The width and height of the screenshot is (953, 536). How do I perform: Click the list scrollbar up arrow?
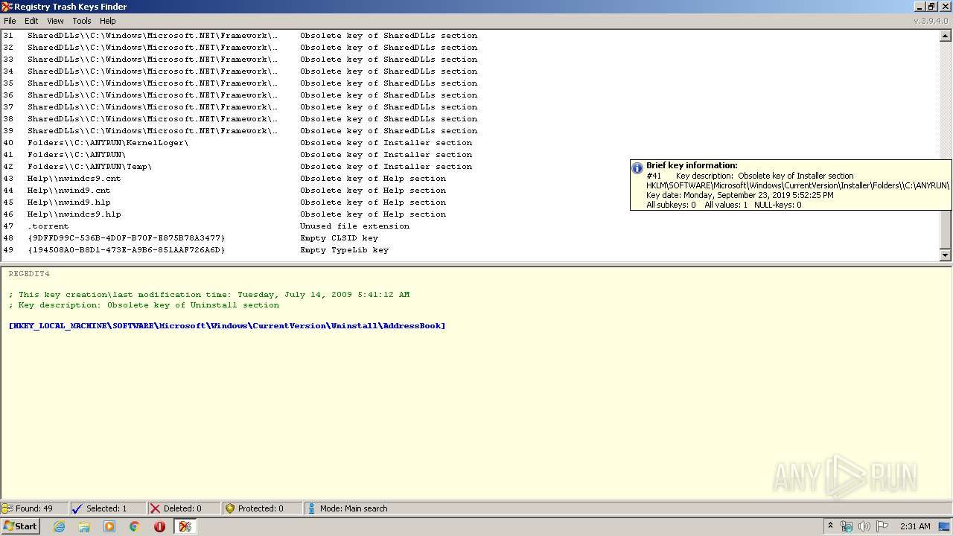tap(946, 35)
